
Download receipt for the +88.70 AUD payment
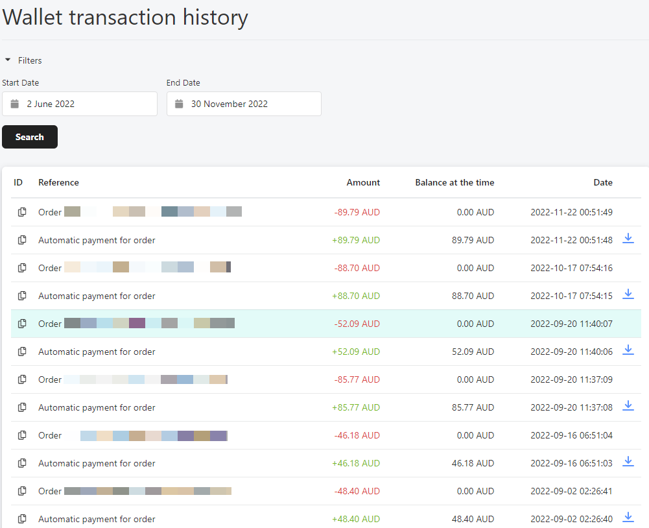pyautogui.click(x=628, y=294)
